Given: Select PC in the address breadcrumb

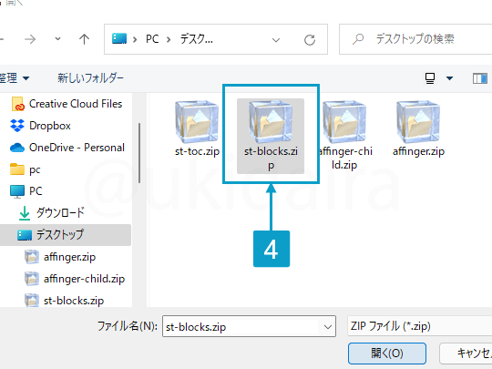Looking at the screenshot, I should coord(152,39).
